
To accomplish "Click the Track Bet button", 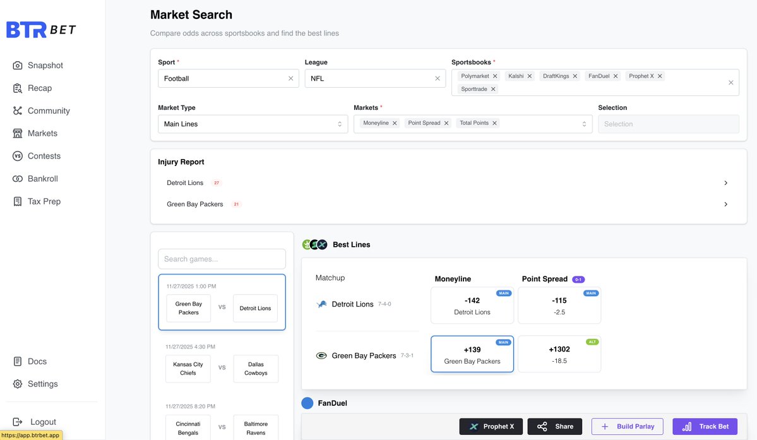I will (705, 427).
